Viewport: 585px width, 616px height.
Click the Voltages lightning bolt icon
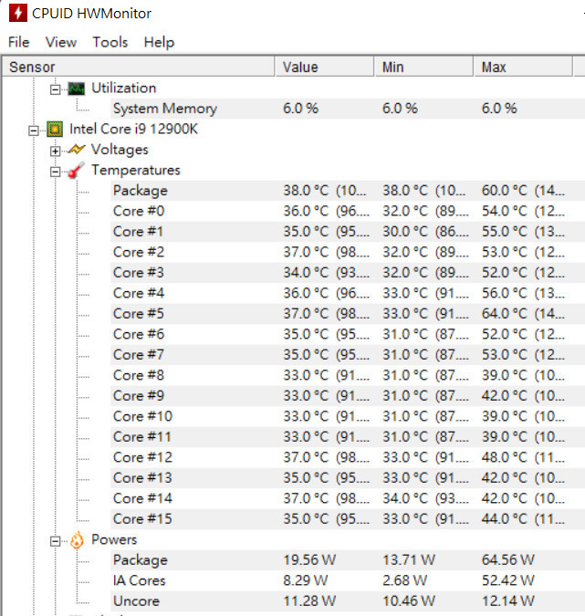pyautogui.click(x=77, y=150)
